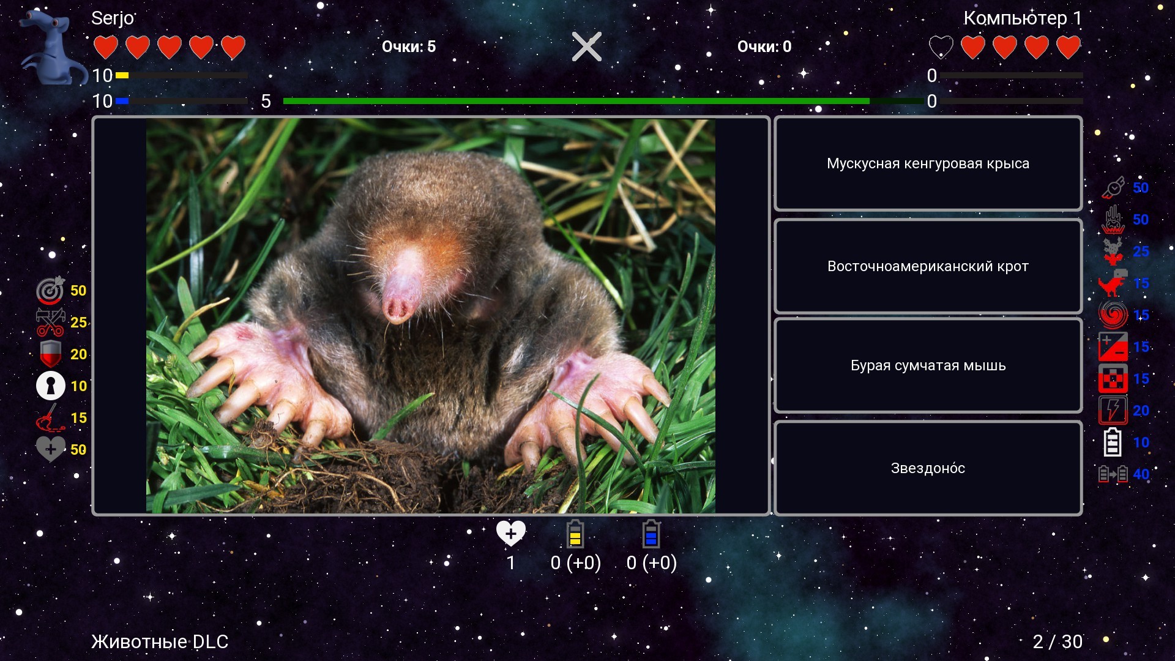Viewport: 1175px width, 661px height.
Task: Use the battery transfer ability
Action: coord(1113,474)
